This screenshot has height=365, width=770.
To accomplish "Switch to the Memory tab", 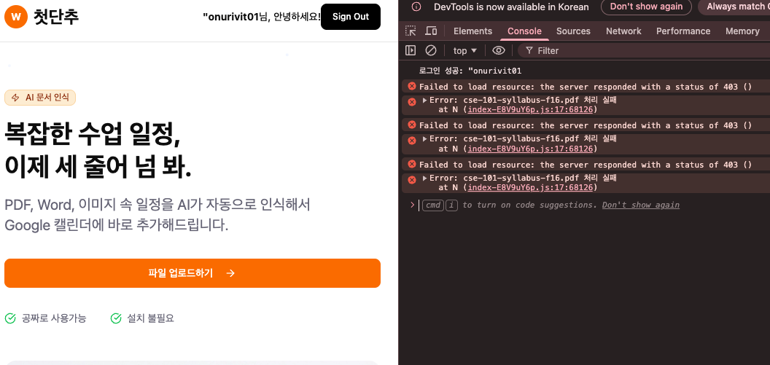I will (x=742, y=31).
